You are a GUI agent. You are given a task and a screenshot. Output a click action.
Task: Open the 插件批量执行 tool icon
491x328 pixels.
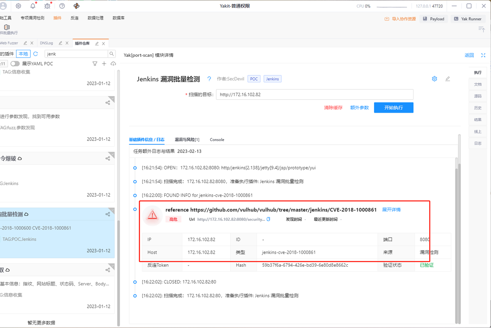tap(7, 27)
